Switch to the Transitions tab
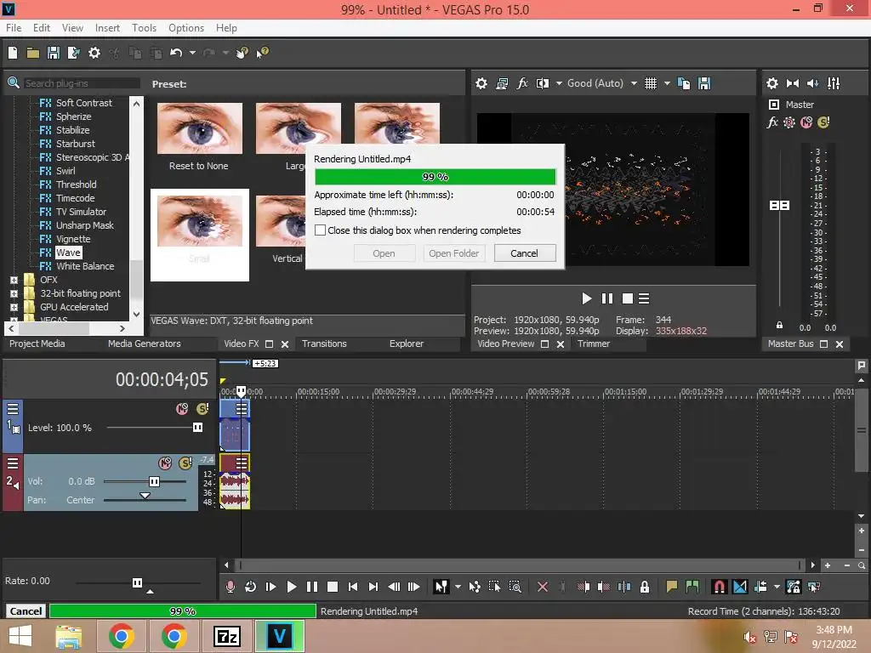The image size is (871, 653). pos(324,344)
